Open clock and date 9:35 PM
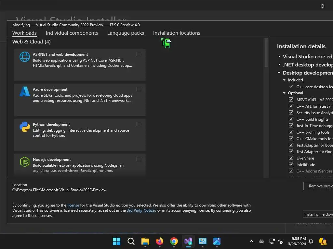This screenshot has width=333, height=249. tap(297, 241)
